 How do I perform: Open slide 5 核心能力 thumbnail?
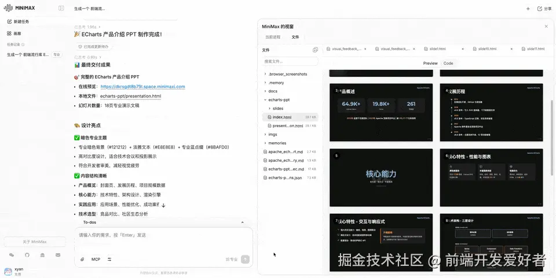tap(381, 177)
